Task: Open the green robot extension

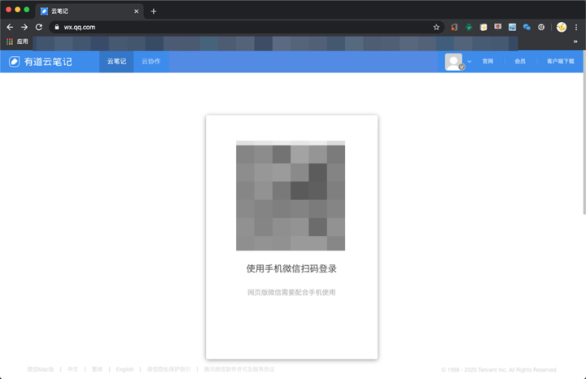Action: pyautogui.click(x=469, y=28)
